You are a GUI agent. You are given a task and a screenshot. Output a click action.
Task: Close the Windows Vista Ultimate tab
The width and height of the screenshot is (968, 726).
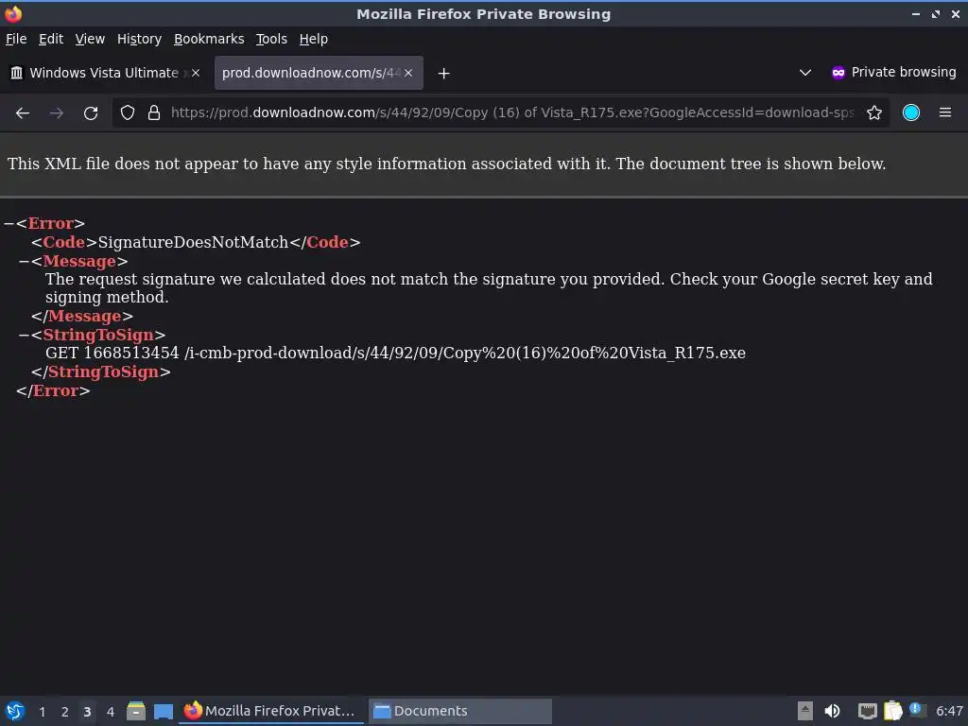196,73
